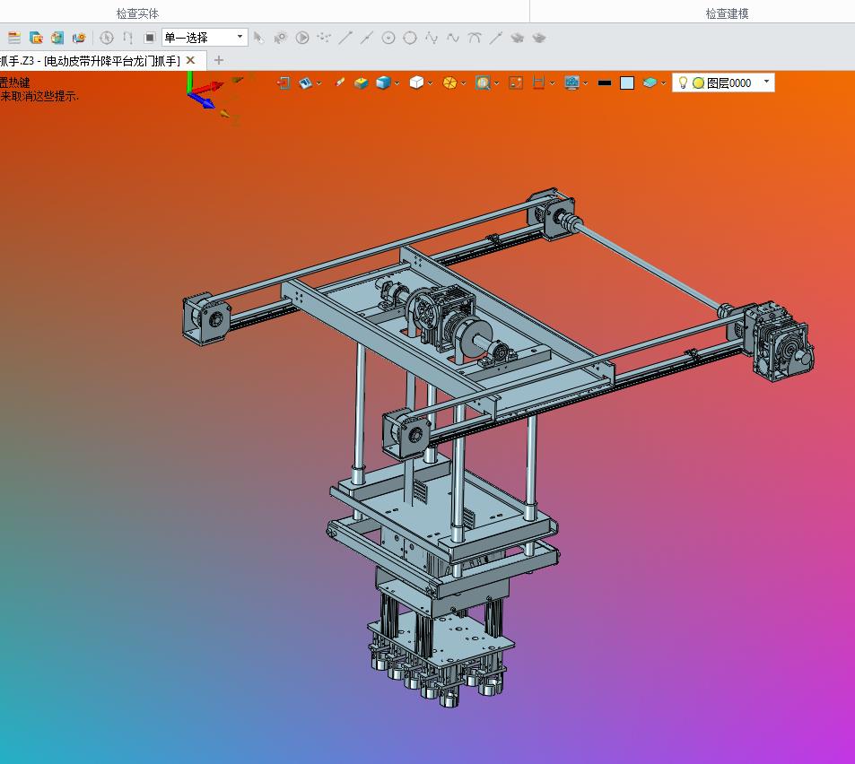The image size is (855, 764).
Task: Click the circular play arrow icon
Action: (302, 38)
